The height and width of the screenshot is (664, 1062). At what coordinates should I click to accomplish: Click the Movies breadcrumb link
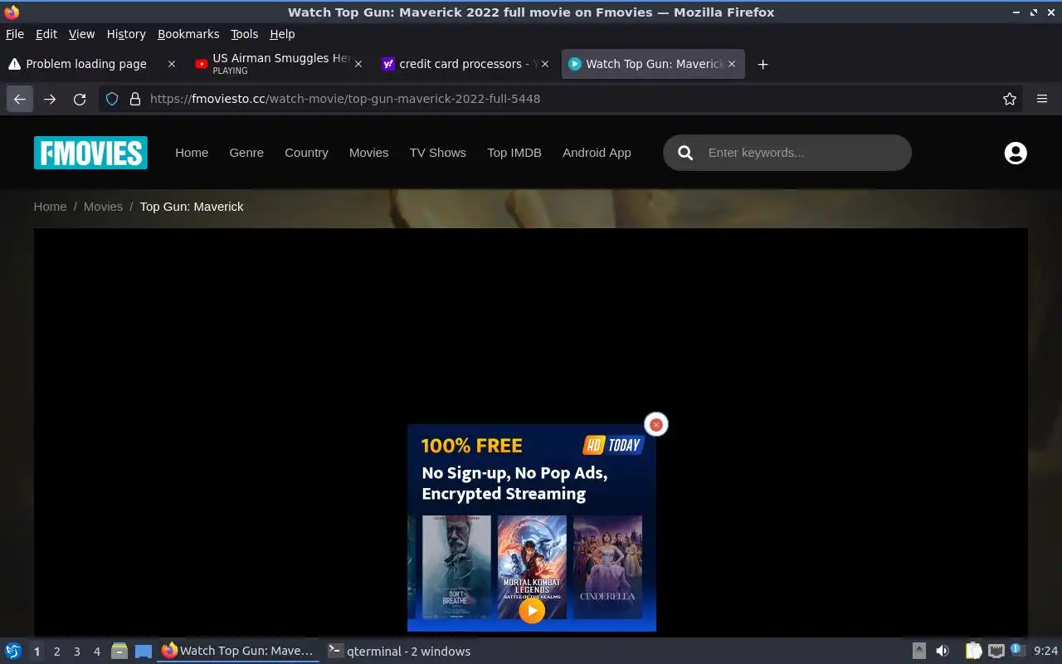(x=103, y=207)
